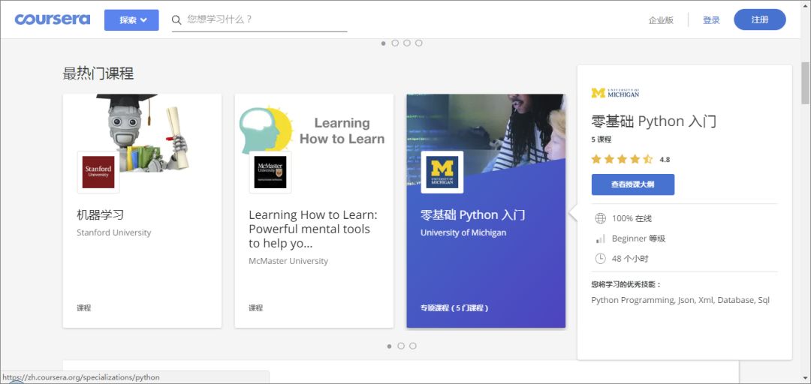The height and width of the screenshot is (384, 811).
Task: Click the University of Michigan logo on blue card
Action: (x=442, y=172)
